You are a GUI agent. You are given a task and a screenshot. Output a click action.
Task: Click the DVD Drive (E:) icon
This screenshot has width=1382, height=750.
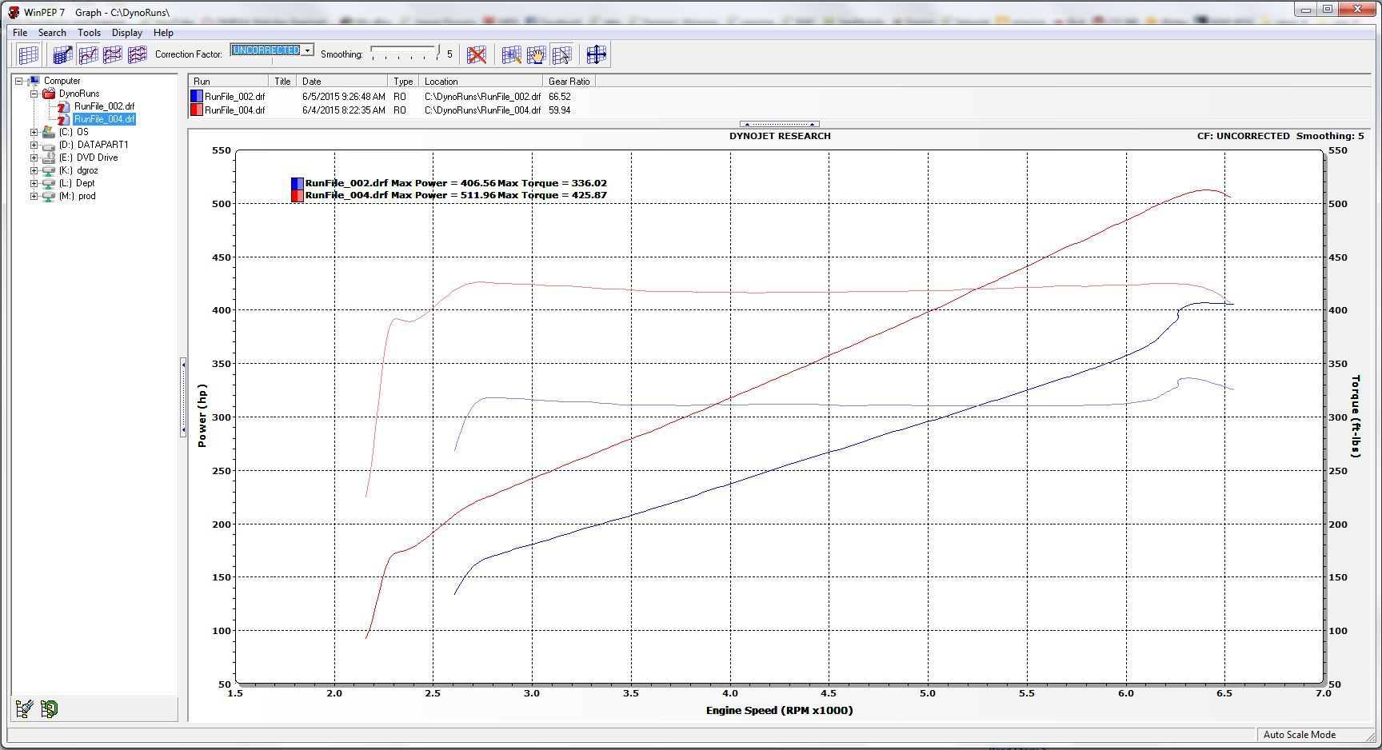(49, 158)
